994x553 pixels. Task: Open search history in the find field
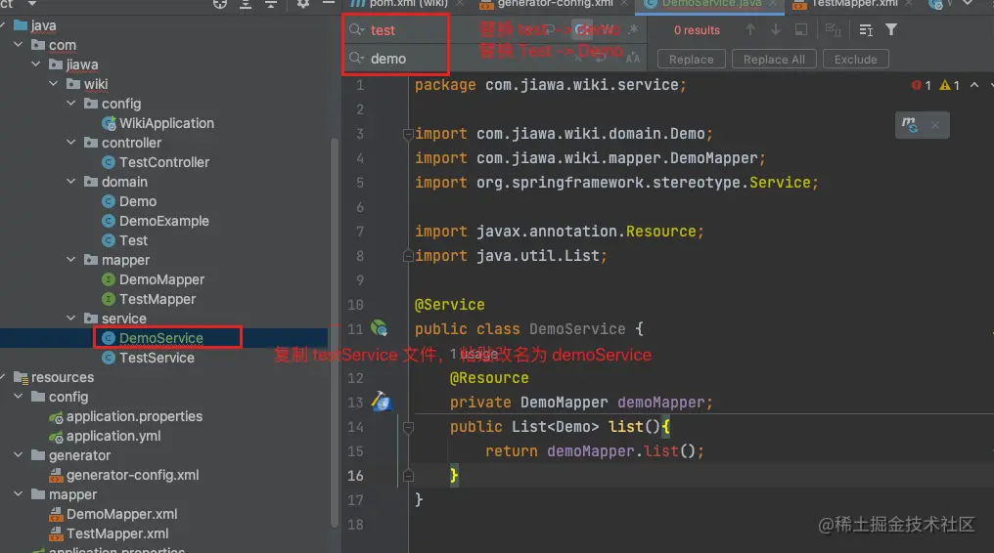pos(357,29)
